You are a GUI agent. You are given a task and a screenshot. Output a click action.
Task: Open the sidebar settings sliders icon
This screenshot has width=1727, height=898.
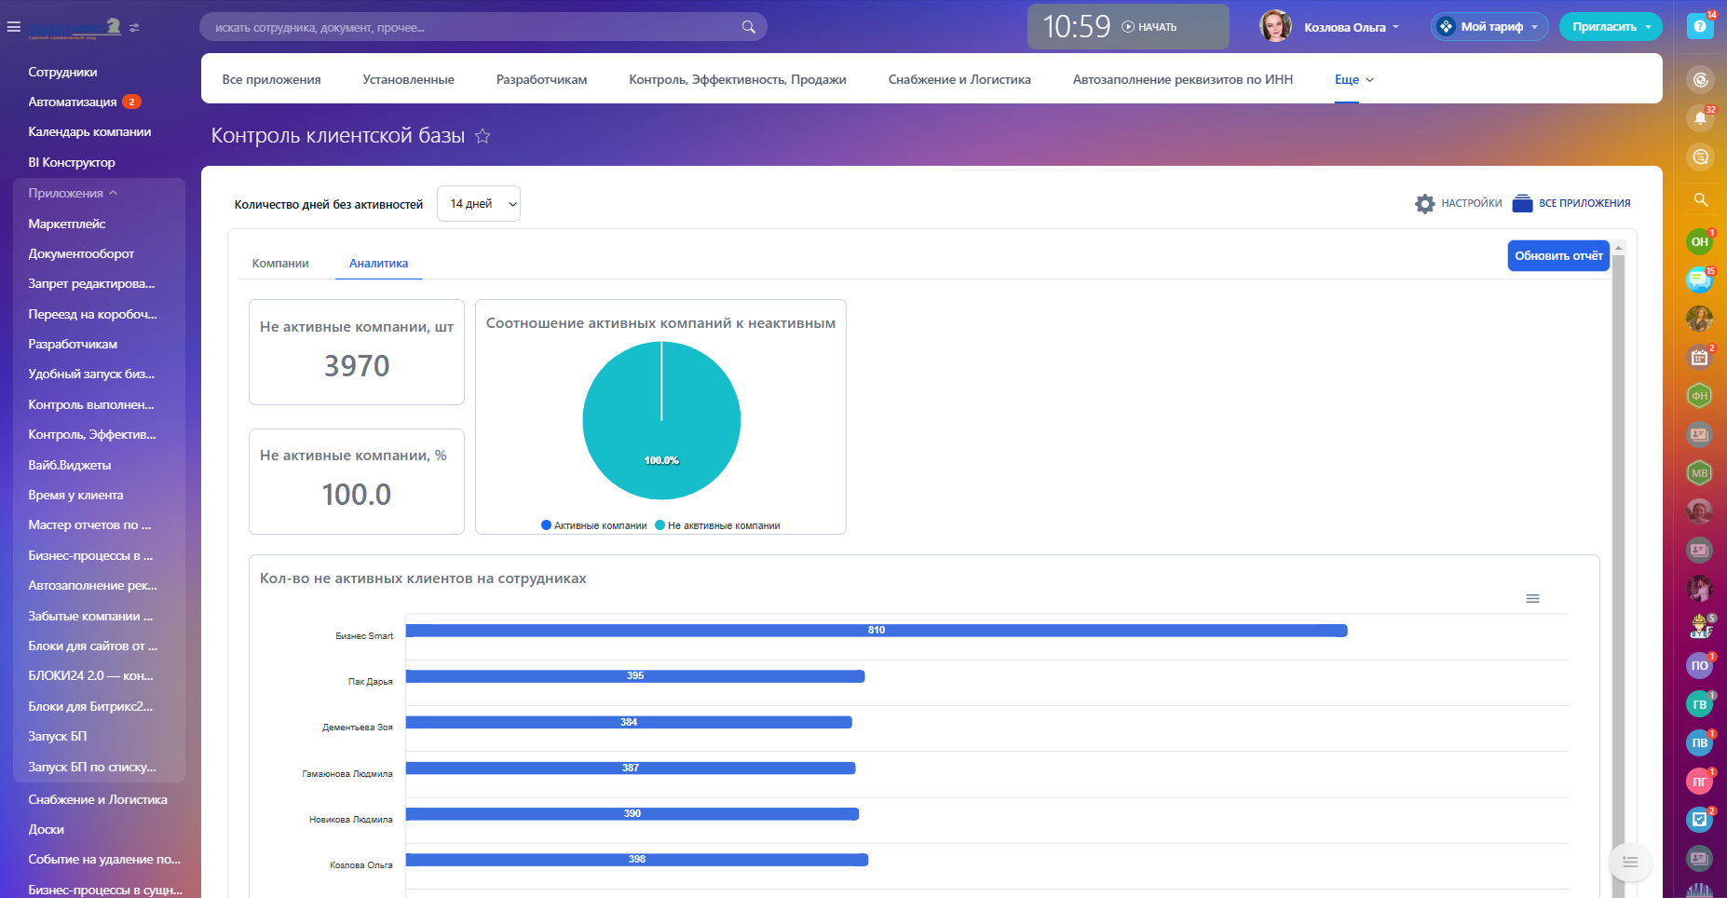click(134, 28)
